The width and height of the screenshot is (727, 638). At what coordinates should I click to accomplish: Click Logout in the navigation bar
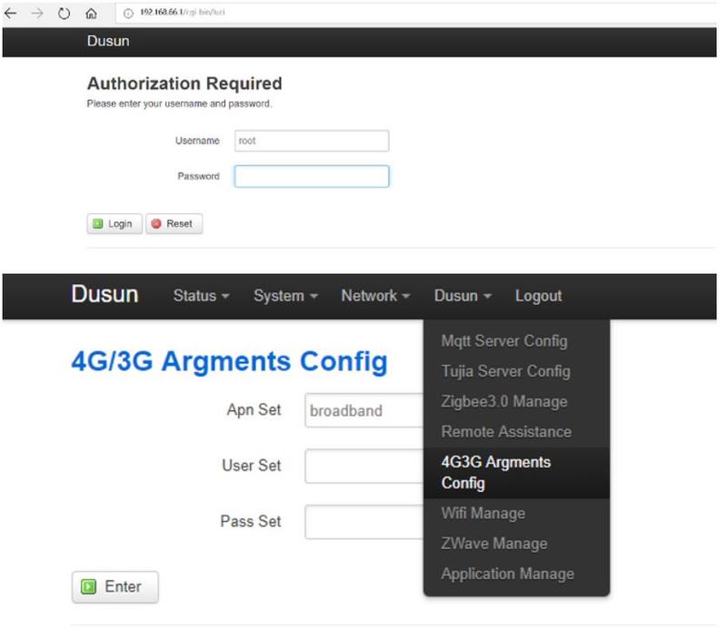click(538, 296)
